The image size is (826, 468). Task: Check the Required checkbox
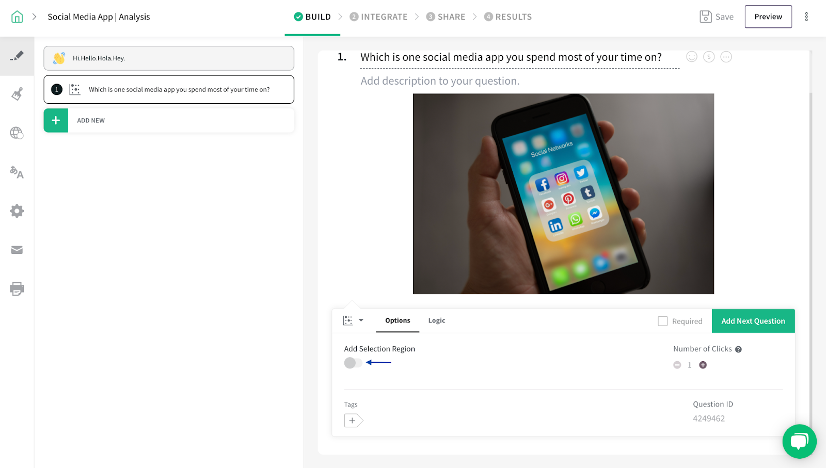[663, 321]
